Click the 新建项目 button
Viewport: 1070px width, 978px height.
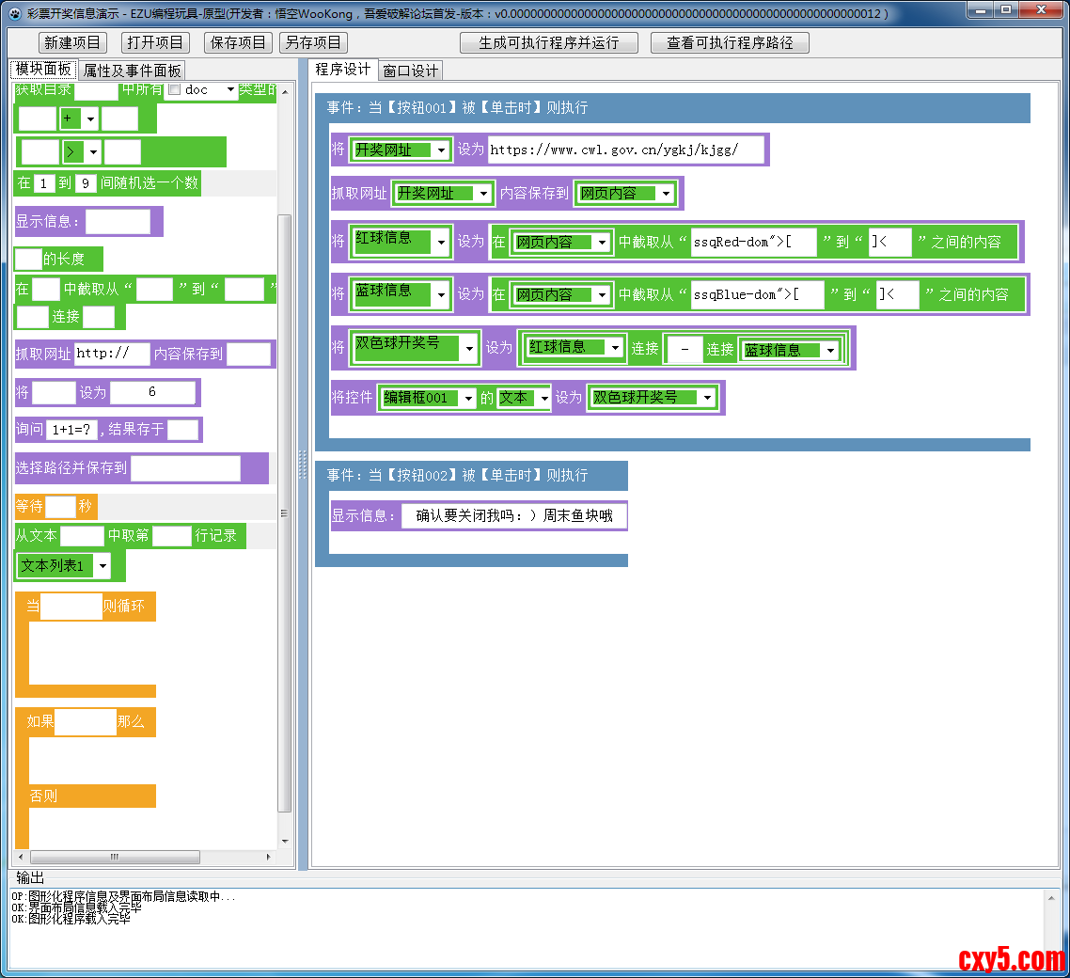[x=72, y=43]
